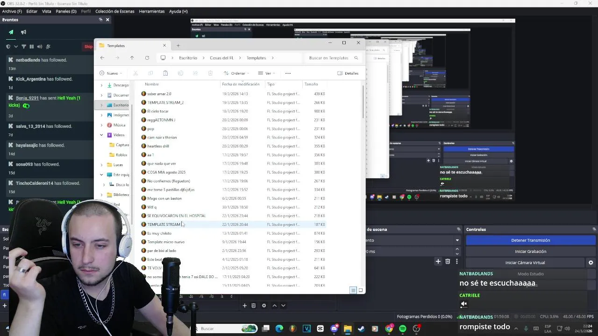Click Cosas del FL in the breadcrumb
The width and height of the screenshot is (598, 336).
[221, 58]
